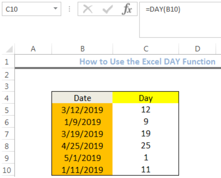
Task: Select the 'Date' header cell
Action: (82, 98)
